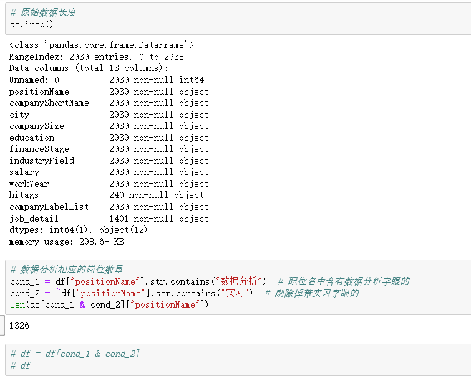Click the cond_2 assignment code line
This screenshot has height=381, width=471.
pyautogui.click(x=185, y=293)
